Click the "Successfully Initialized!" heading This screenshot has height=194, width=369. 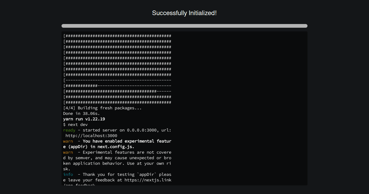pyautogui.click(x=184, y=13)
